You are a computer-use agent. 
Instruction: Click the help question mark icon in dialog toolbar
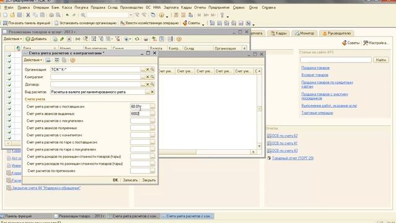click(72, 60)
